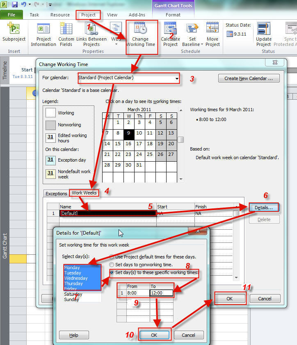Click the calendar month vertical scrollbar
Image resolution: width=297 pixels, height=345 pixels.
180,139
